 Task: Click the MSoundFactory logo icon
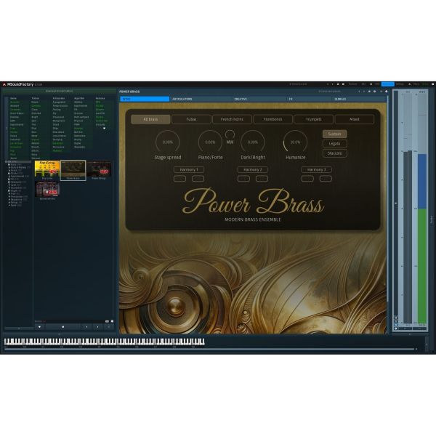pyautogui.click(x=4, y=84)
